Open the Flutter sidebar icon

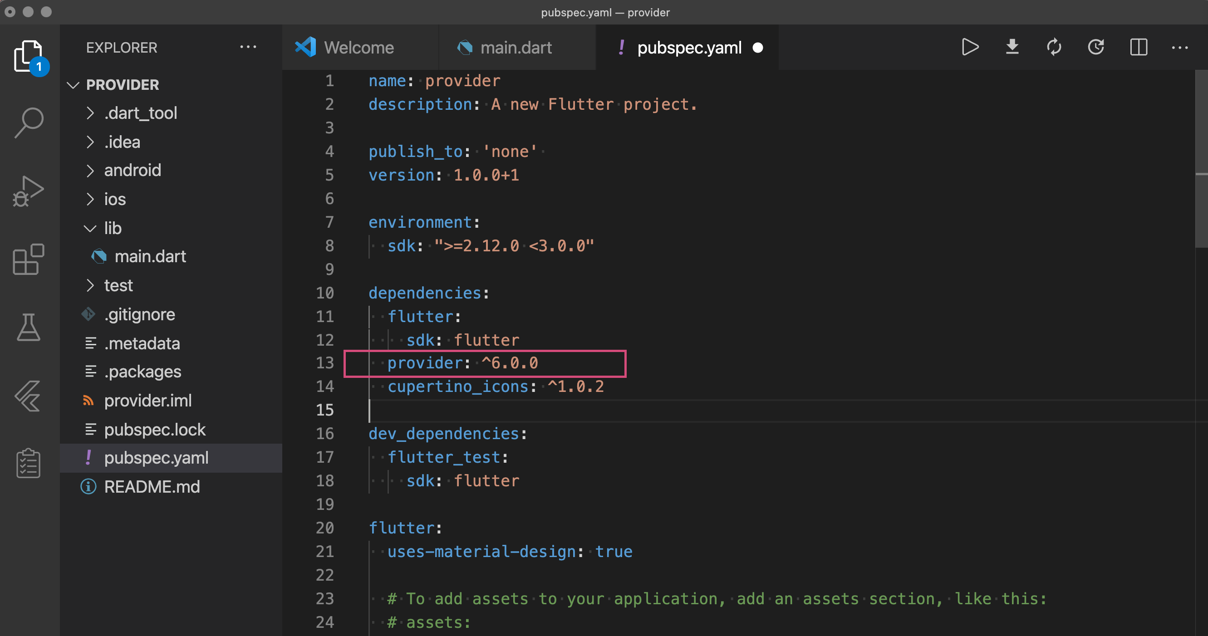(28, 396)
